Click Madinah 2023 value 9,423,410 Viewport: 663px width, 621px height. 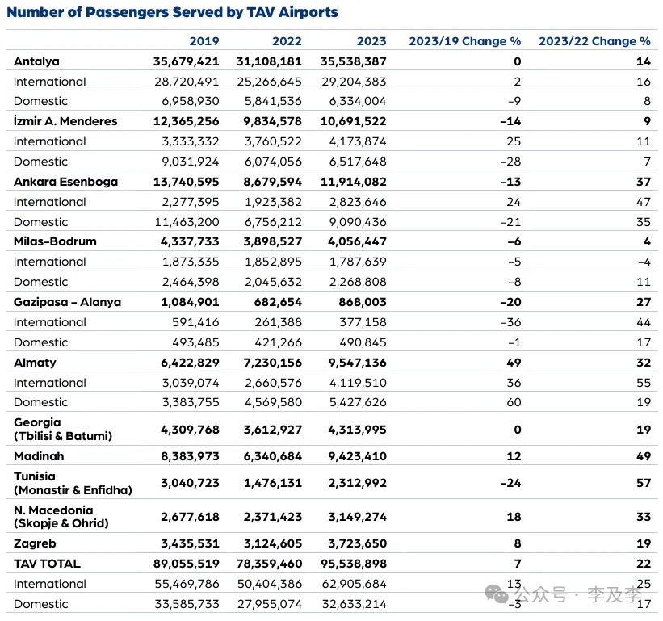357,456
